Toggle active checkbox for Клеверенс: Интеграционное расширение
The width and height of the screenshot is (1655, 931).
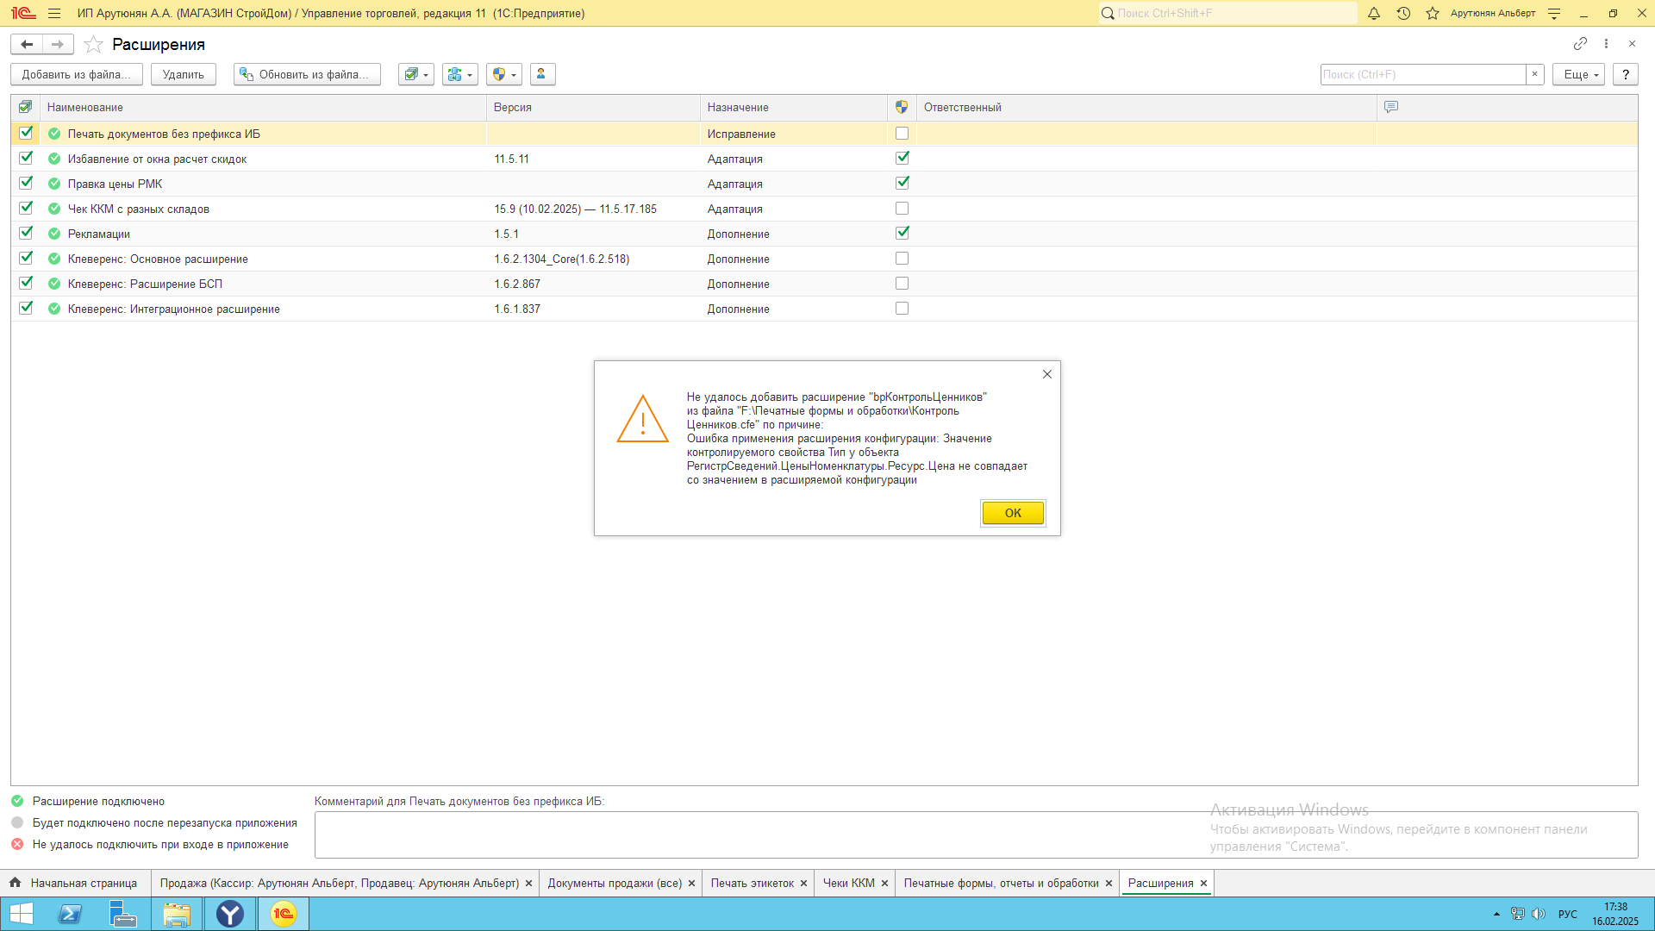26,308
